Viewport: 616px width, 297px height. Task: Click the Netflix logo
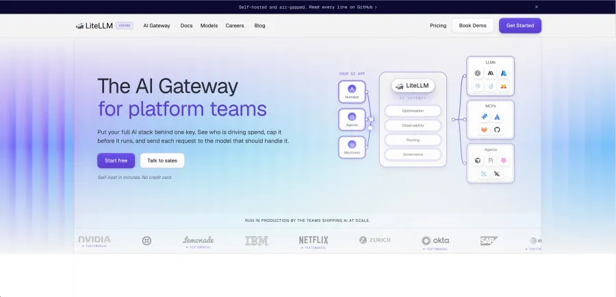[313, 240]
